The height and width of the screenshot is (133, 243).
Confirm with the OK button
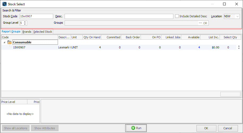pos(206,128)
